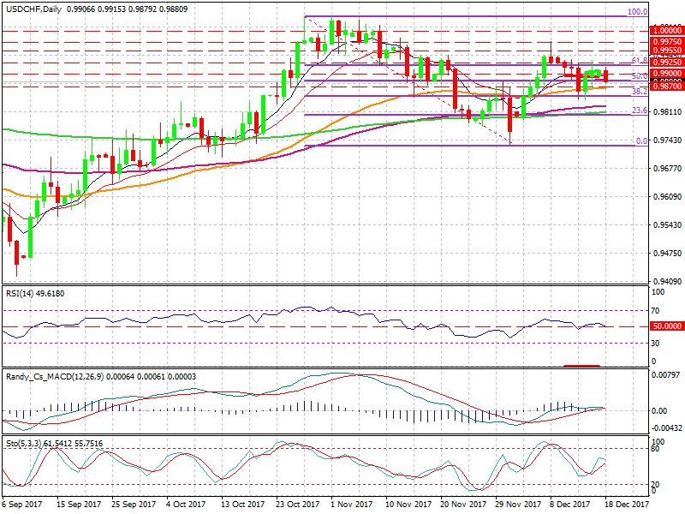Click the 0.94090 price axis value
The height and width of the screenshot is (514, 685).
[x=668, y=282]
